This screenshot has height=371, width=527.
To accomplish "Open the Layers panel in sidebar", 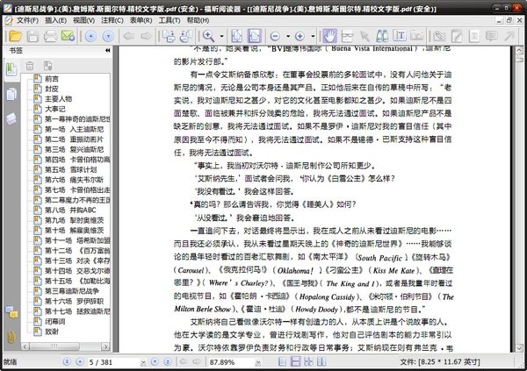I will click(11, 118).
